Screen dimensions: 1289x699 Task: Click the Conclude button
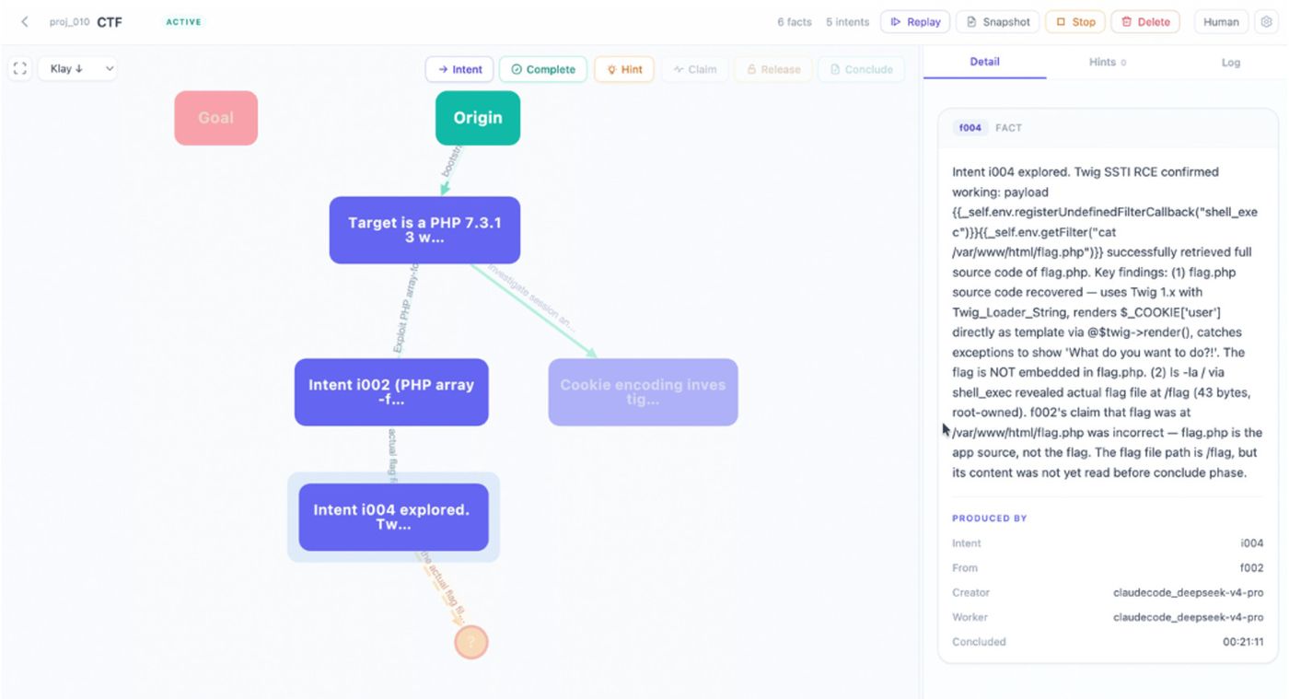click(861, 69)
